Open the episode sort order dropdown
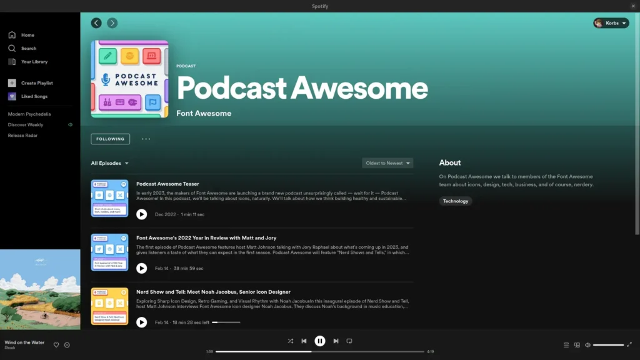The image size is (640, 360). pyautogui.click(x=387, y=162)
